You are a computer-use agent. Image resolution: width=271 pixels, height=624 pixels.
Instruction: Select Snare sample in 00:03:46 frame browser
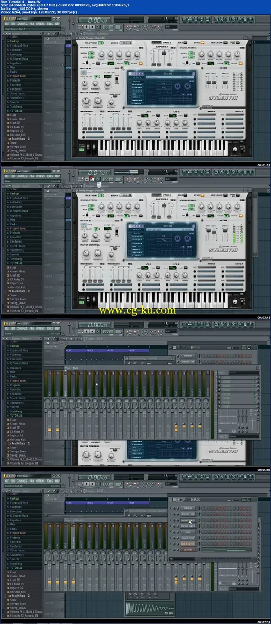14,295
